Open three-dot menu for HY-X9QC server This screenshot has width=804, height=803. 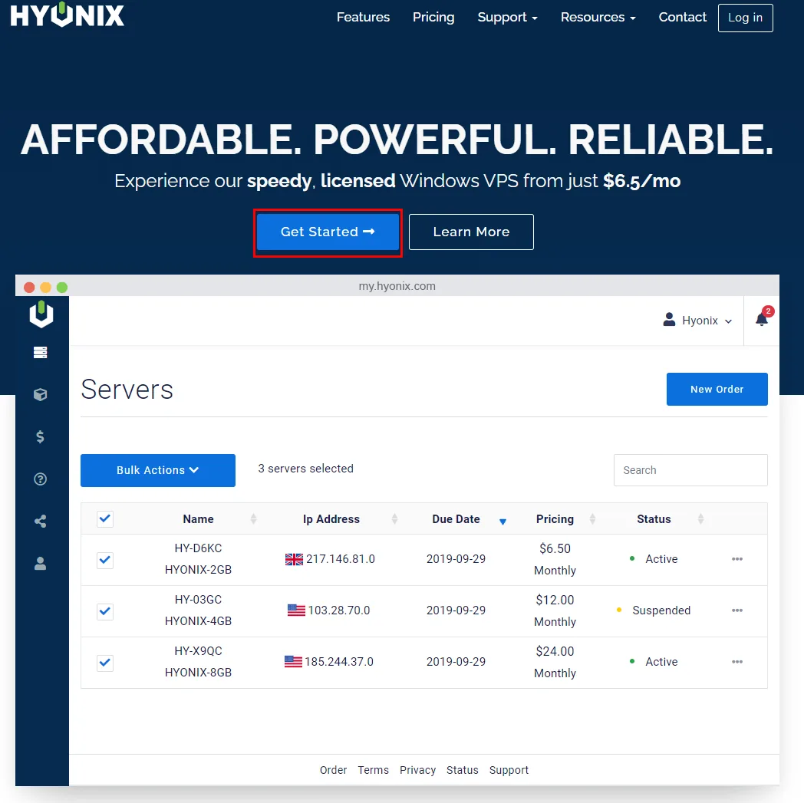click(x=737, y=662)
